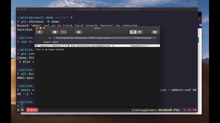Open the From James Ramsay sender dropdown
The width and height of the screenshot is (220, 123).
pyautogui.click(x=92, y=45)
